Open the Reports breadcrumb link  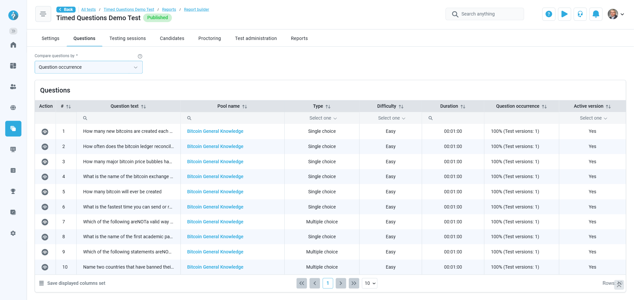pyautogui.click(x=169, y=10)
